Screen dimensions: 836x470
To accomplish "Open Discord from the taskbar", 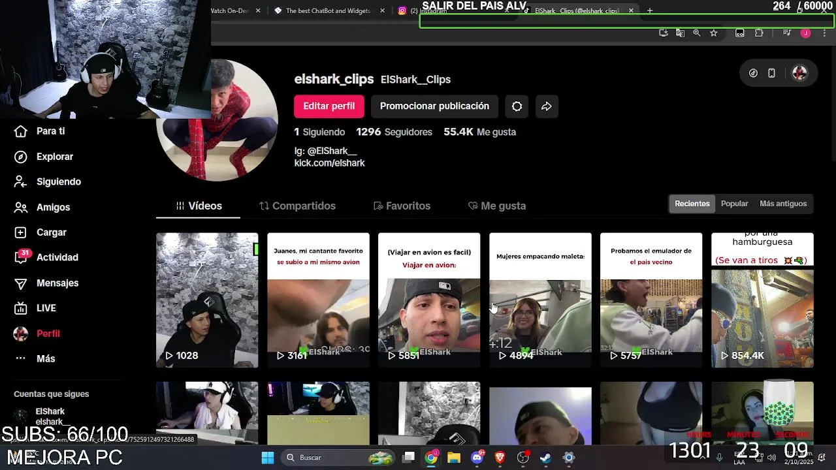I will point(477,458).
